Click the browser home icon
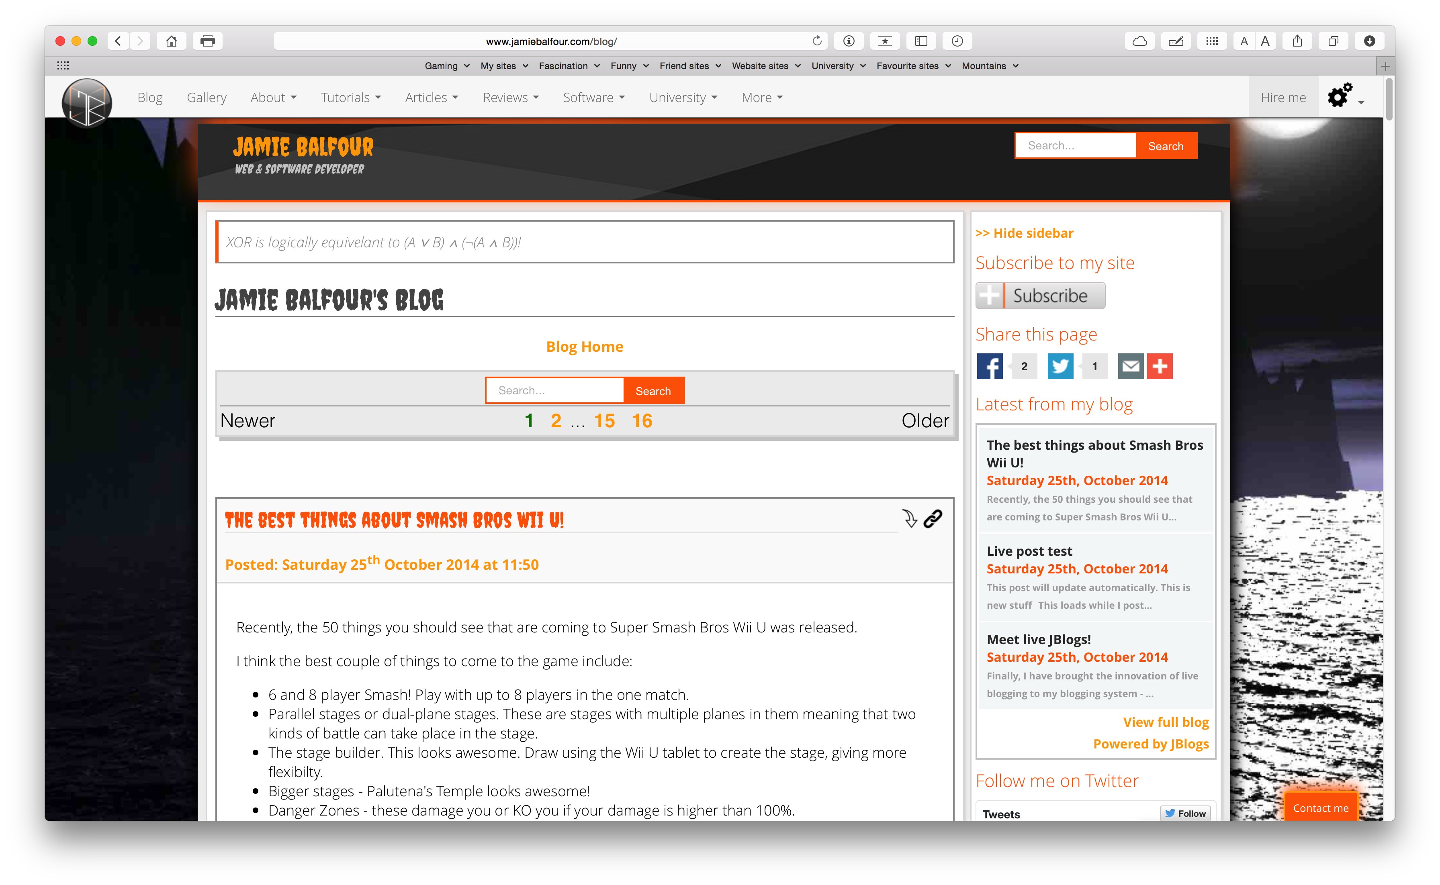 point(171,41)
